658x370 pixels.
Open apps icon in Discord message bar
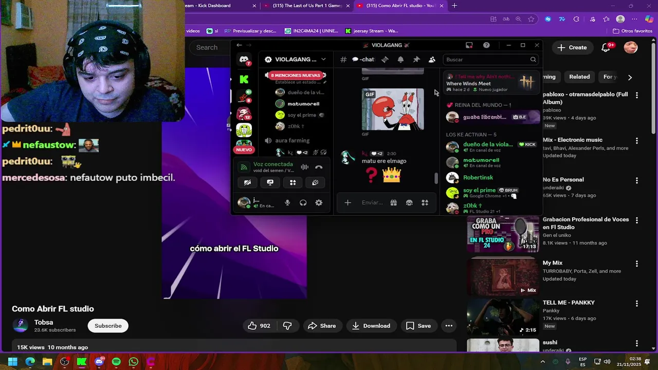click(425, 202)
